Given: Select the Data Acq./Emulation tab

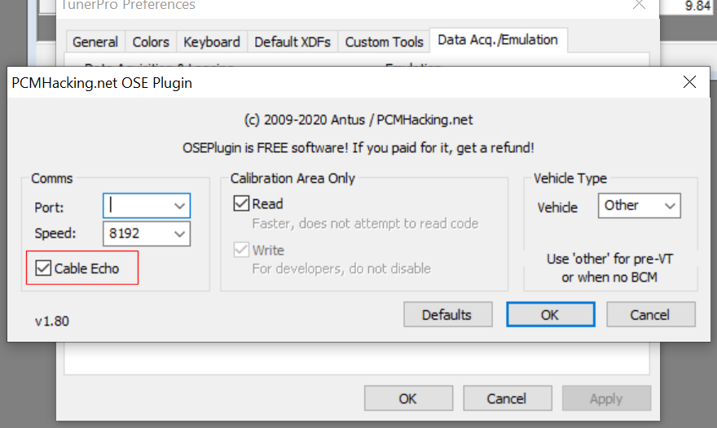Looking at the screenshot, I should 498,40.
